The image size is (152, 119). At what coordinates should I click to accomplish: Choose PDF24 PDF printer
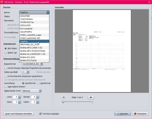coord(34,25)
